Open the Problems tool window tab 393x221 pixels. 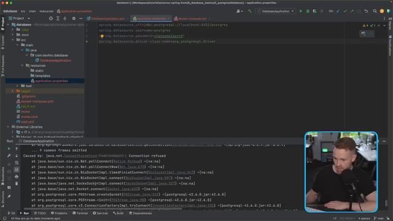59,213
